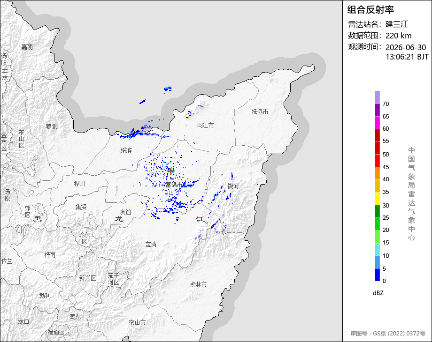
Task: Click the legend value 15
Action: pos(386,243)
